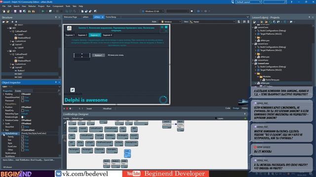Click the IDE help question mark icon
Image resolution: width=316 pixels, height=177 pixels.
pos(291,2)
